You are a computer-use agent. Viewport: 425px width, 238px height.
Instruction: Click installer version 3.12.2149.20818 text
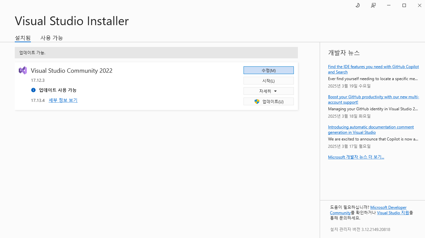click(x=360, y=230)
